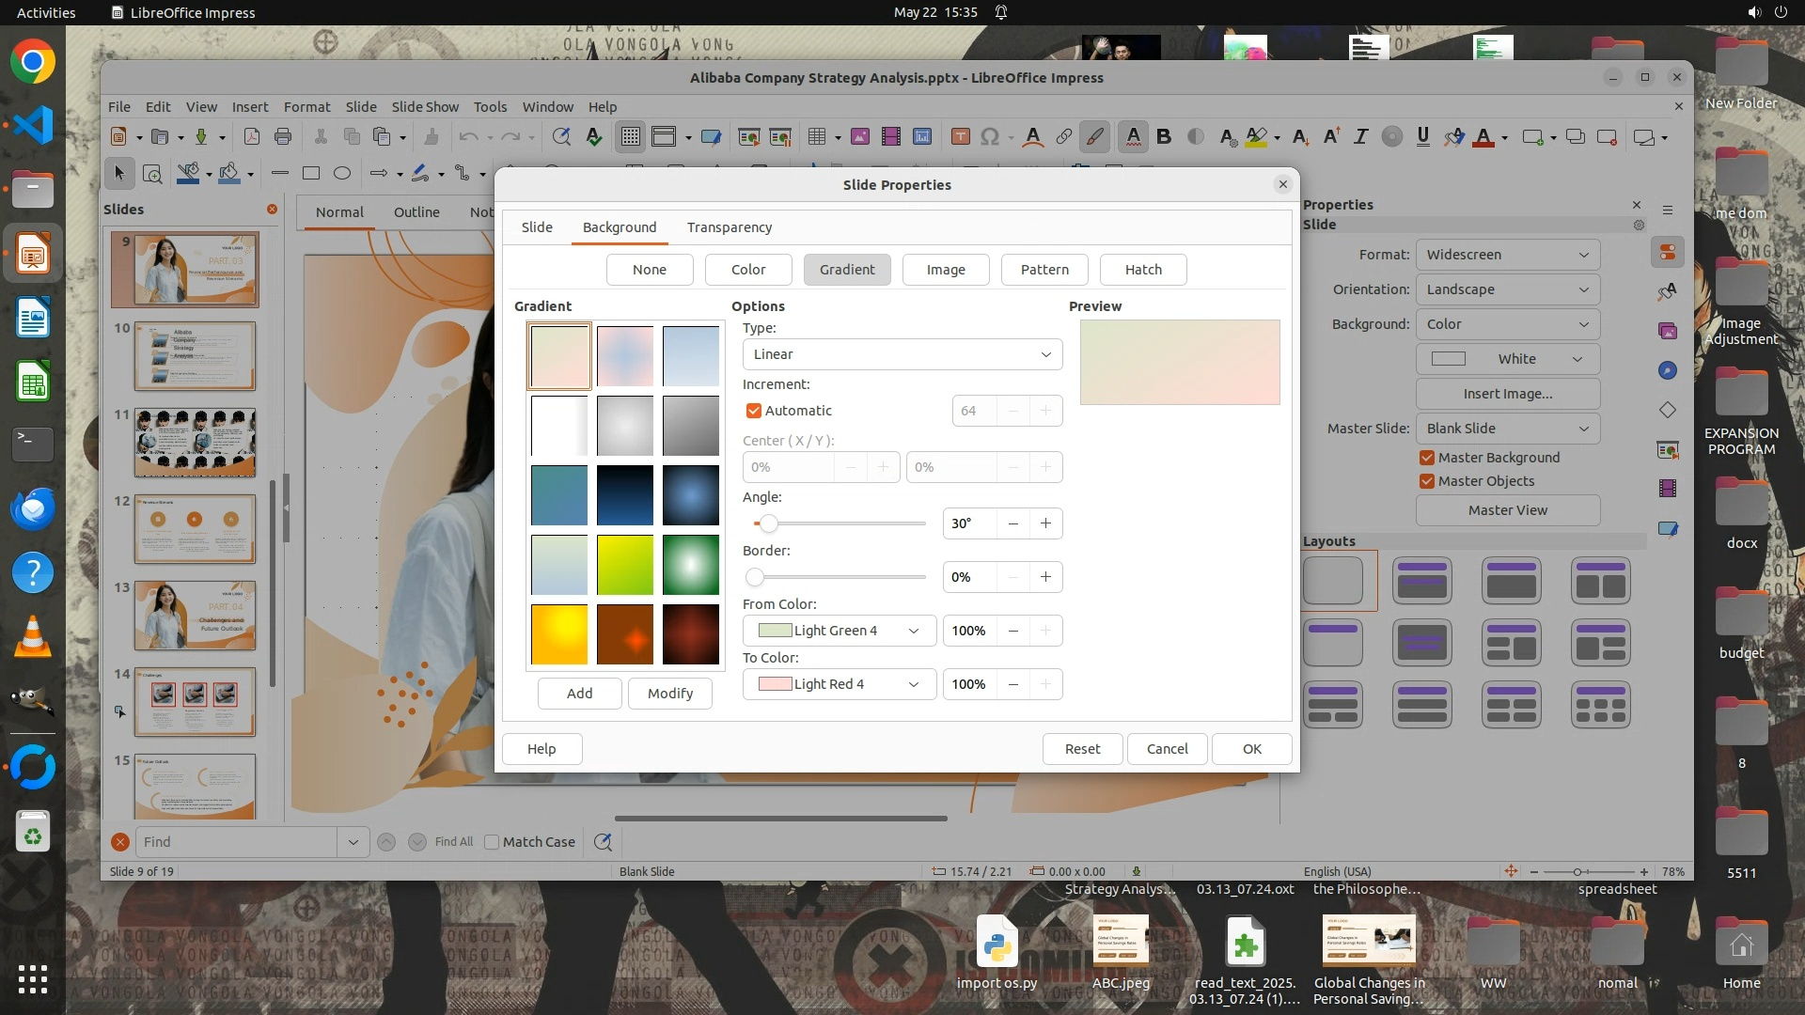Open the gradient Type Linear dropdown
Image resolution: width=1805 pixels, height=1015 pixels.
902,354
